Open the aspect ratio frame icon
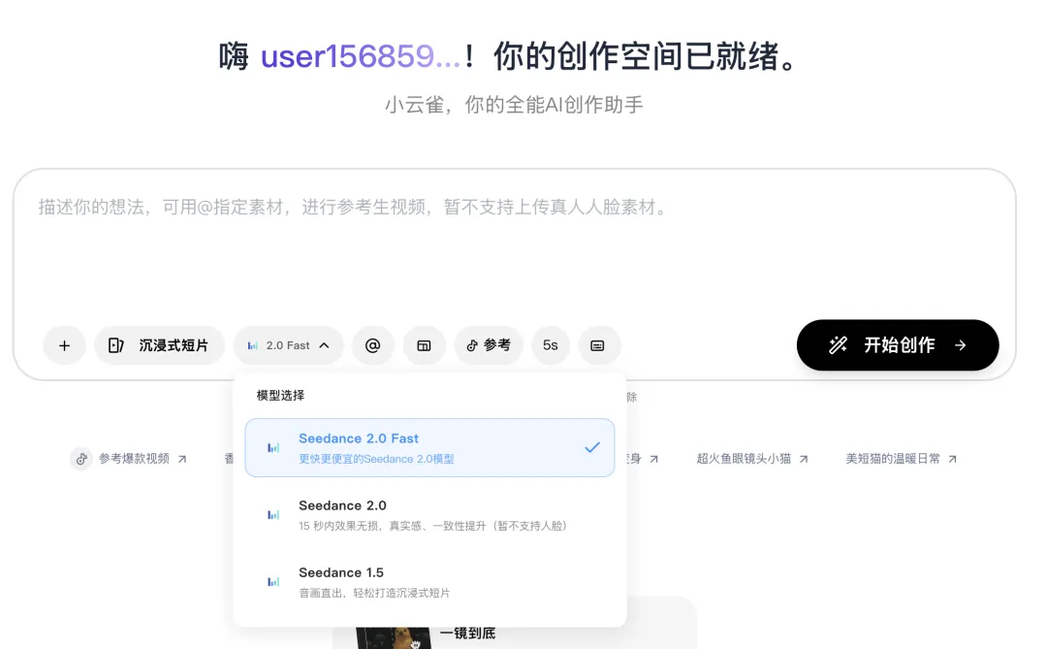1047x649 pixels. coord(424,345)
